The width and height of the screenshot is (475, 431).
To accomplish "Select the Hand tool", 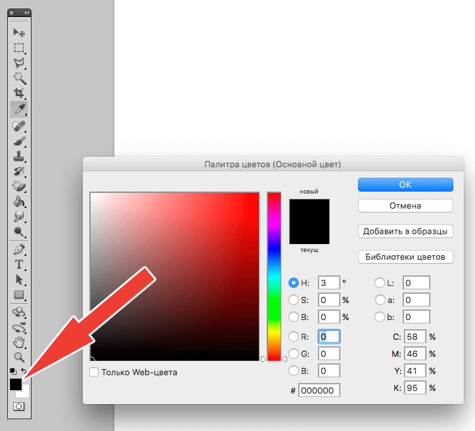I will (x=20, y=342).
